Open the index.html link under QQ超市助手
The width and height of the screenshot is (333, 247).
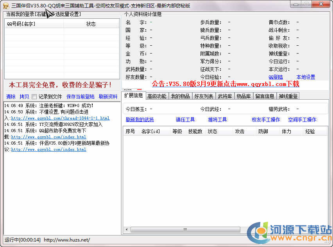(x=48, y=137)
